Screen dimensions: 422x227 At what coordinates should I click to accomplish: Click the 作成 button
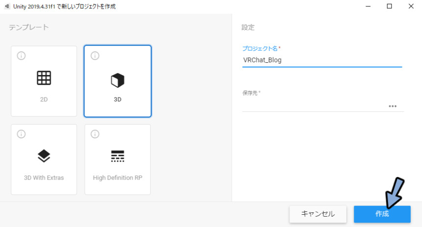tap(382, 214)
